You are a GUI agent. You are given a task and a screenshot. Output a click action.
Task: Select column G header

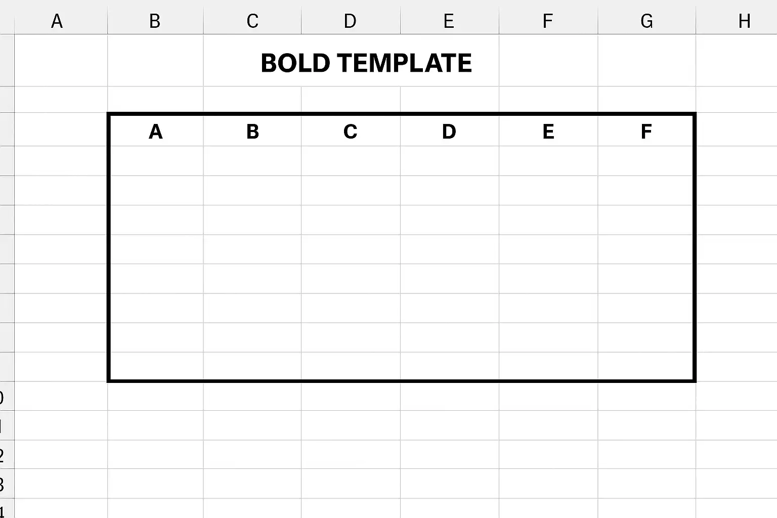click(647, 21)
